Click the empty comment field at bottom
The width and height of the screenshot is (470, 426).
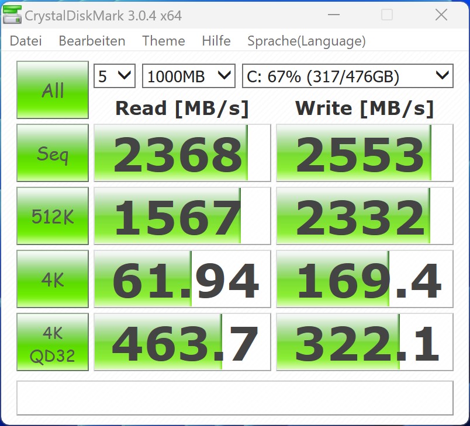pyautogui.click(x=235, y=398)
